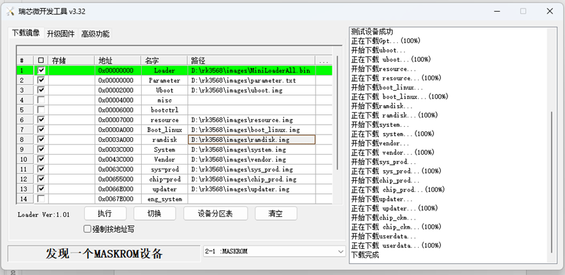
Task: Uncheck the chip-prod row checkbox
Action: coord(41,179)
